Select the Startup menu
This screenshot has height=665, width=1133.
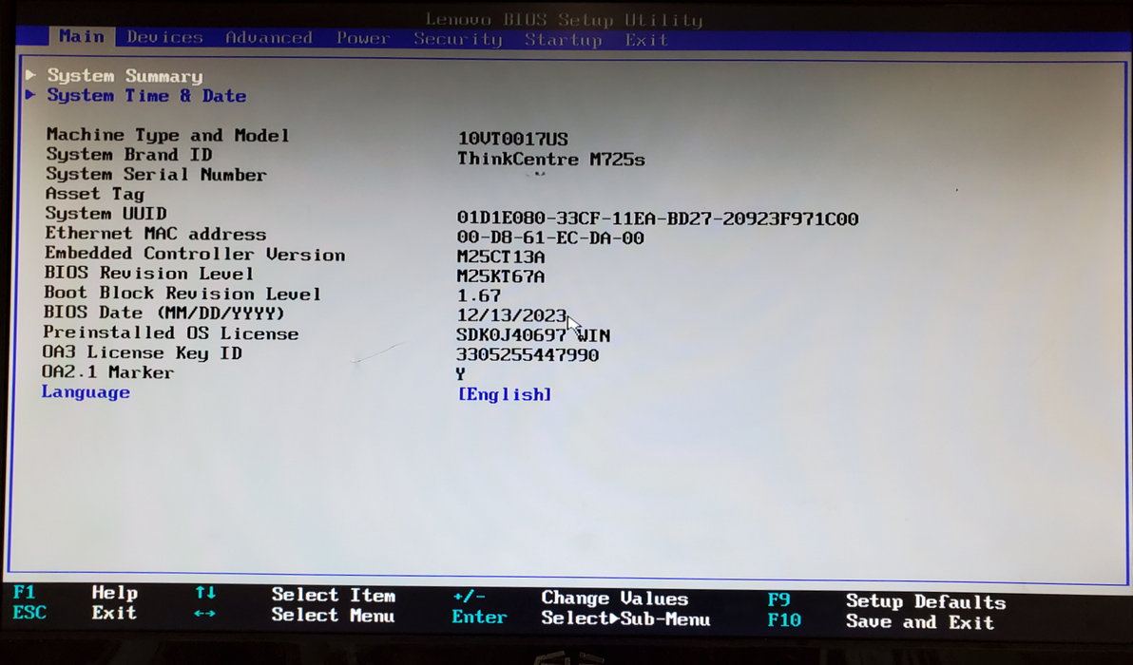point(563,39)
